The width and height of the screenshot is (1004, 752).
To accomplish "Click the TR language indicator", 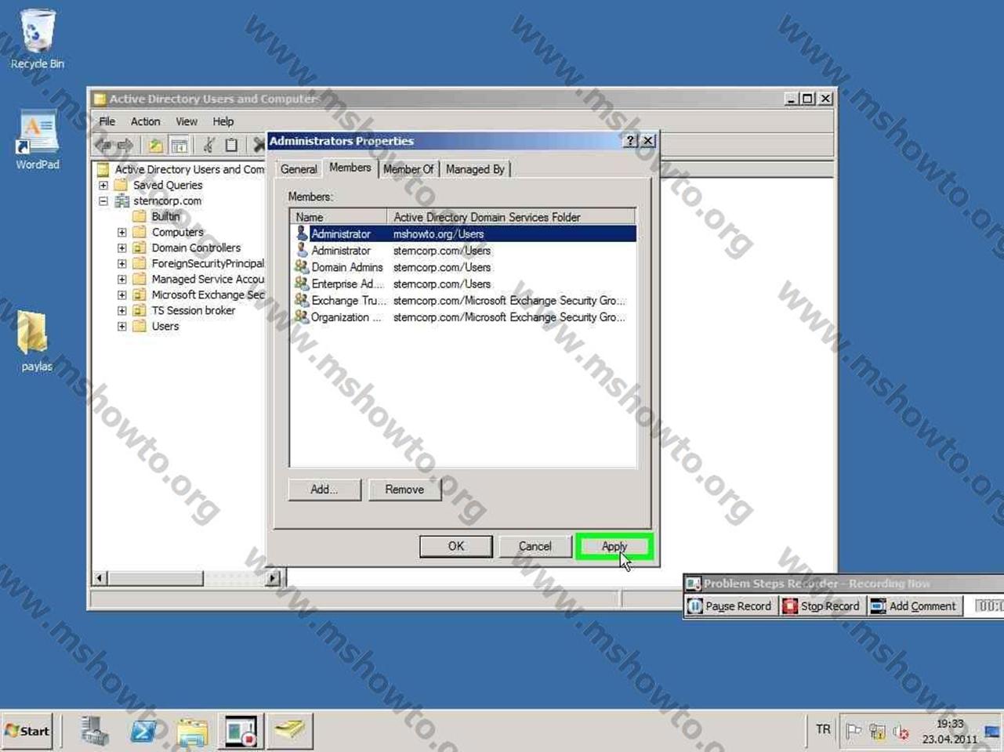I will [x=823, y=729].
